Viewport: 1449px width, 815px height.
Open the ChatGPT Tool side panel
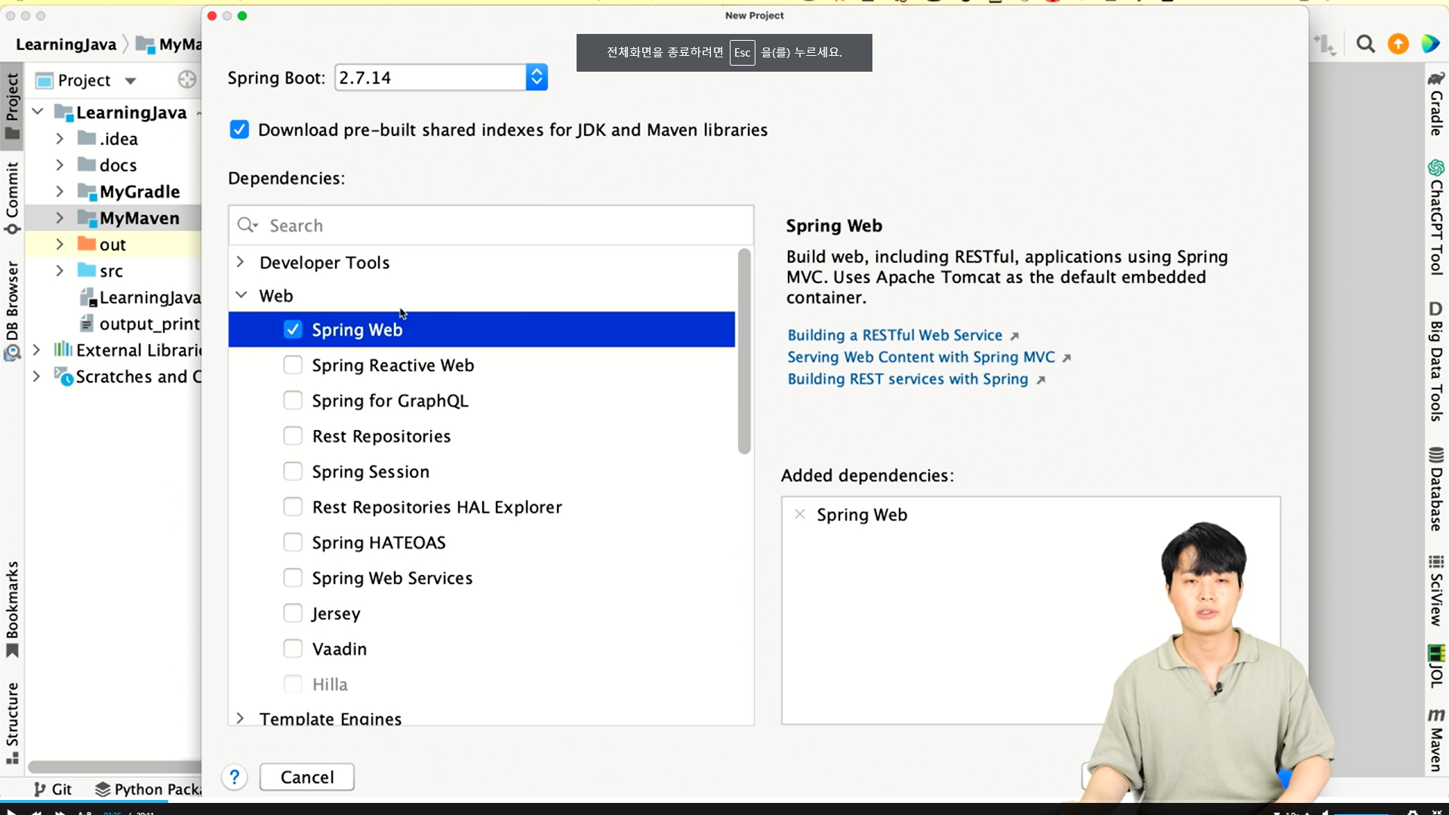1436,217
